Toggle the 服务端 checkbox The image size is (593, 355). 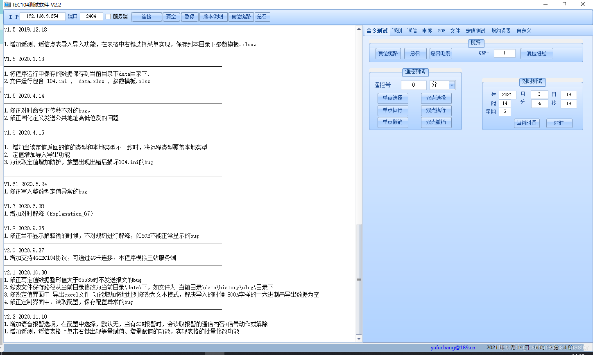[109, 17]
